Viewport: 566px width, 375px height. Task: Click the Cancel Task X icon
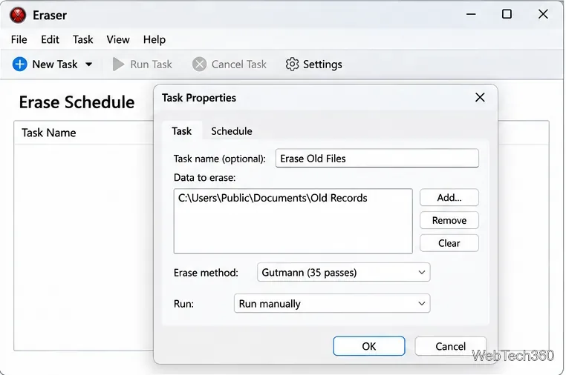199,64
